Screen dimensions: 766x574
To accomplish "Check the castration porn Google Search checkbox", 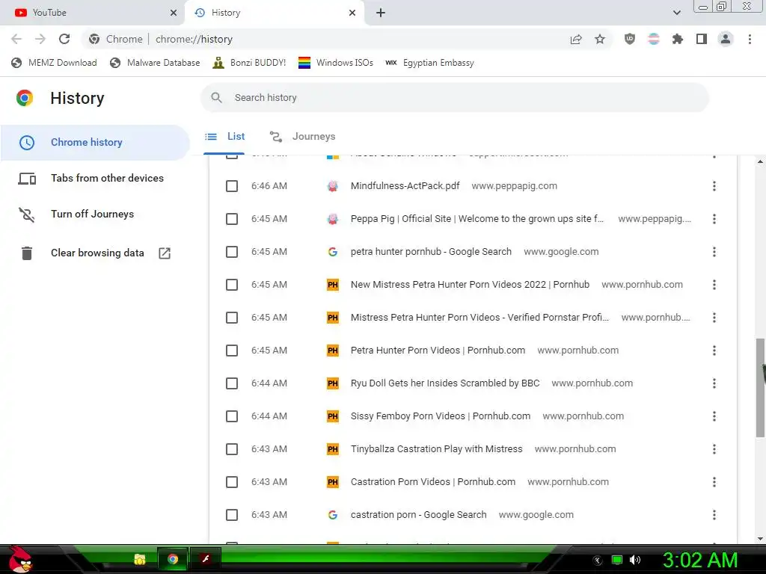I will click(232, 515).
